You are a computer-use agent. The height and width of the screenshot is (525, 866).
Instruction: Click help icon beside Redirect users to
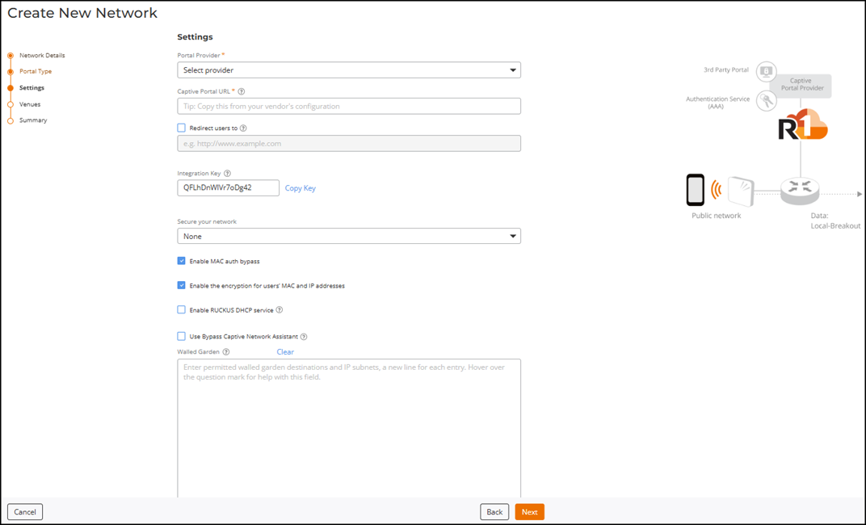243,128
